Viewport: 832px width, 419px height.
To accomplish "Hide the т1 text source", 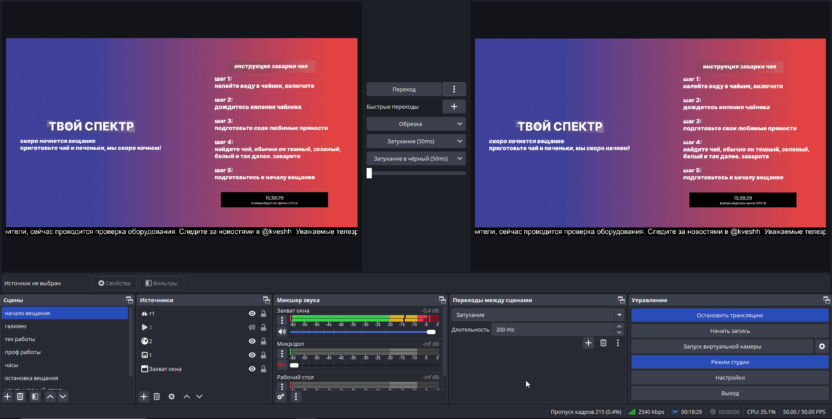I will pos(252,313).
